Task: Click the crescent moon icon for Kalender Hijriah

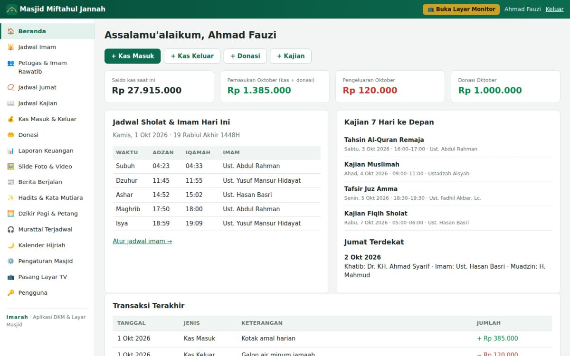Action: coord(10,245)
